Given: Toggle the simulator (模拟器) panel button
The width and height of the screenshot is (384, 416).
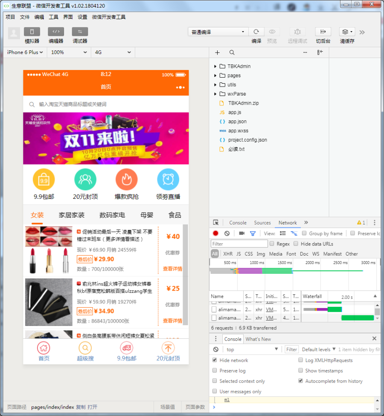Looking at the screenshot, I should pos(32,32).
